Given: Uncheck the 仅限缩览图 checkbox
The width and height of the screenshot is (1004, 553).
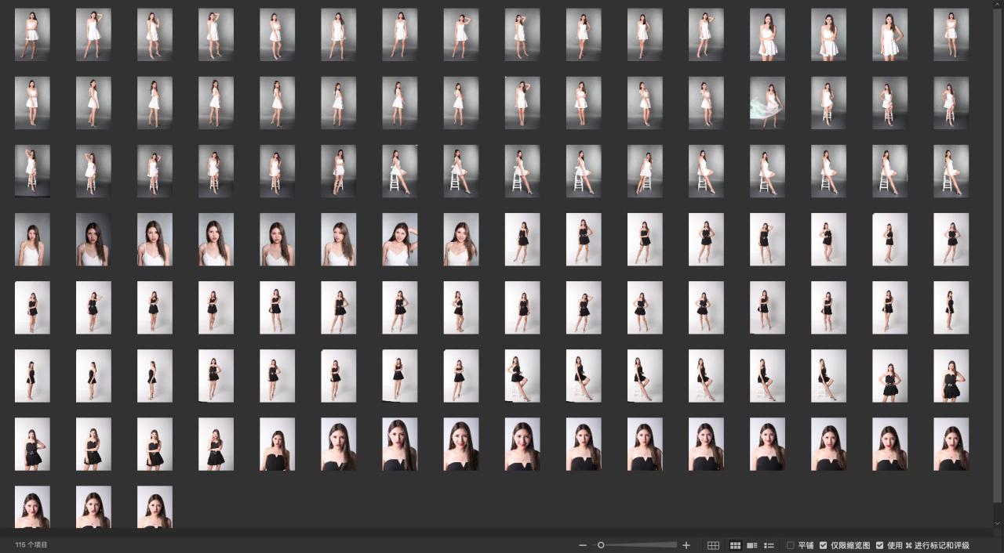Looking at the screenshot, I should 823,545.
